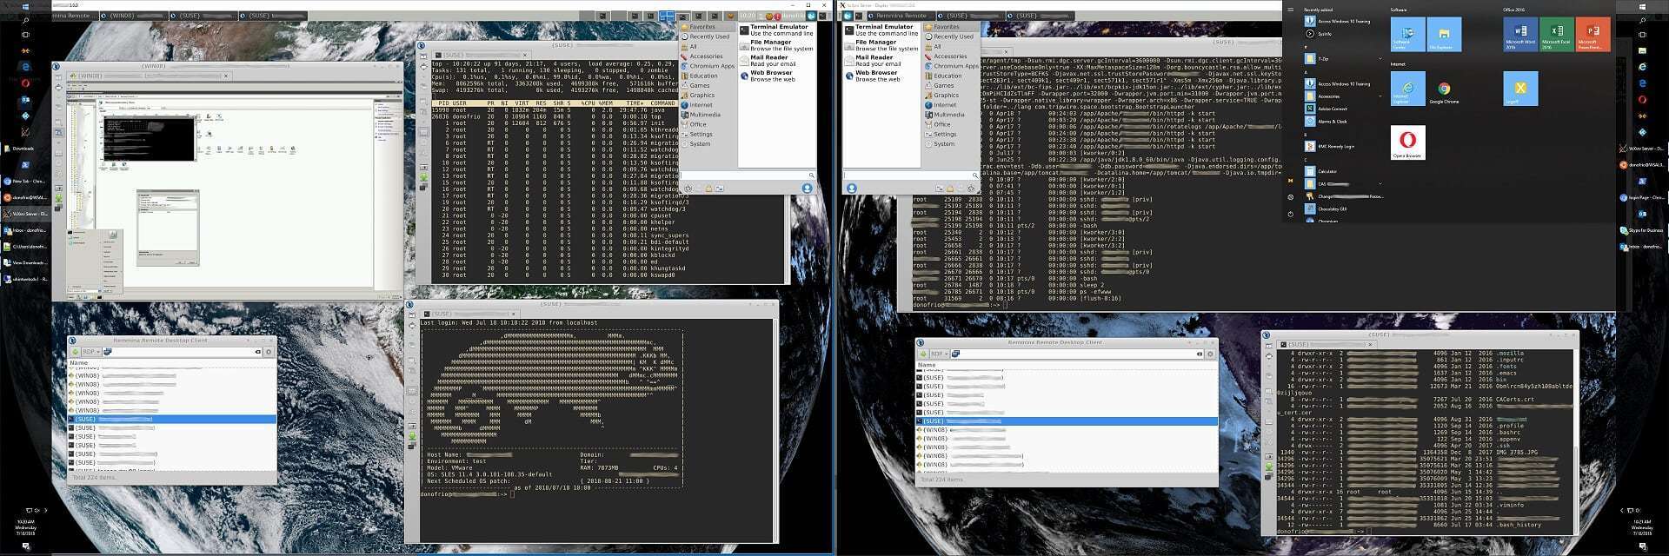Click Remmina preferences gear in left client window
1669x556 pixels.
[269, 352]
